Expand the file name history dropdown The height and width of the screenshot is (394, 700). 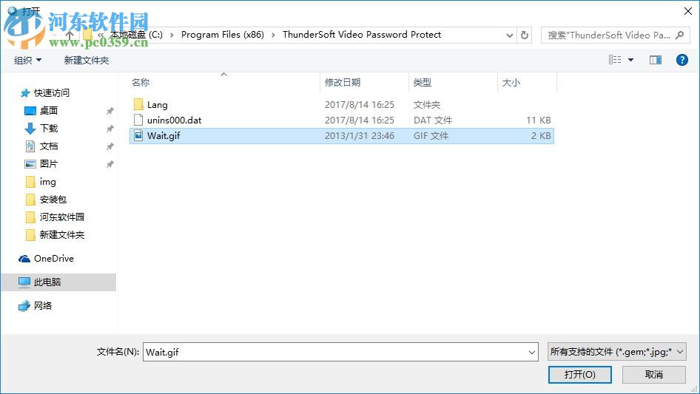532,353
